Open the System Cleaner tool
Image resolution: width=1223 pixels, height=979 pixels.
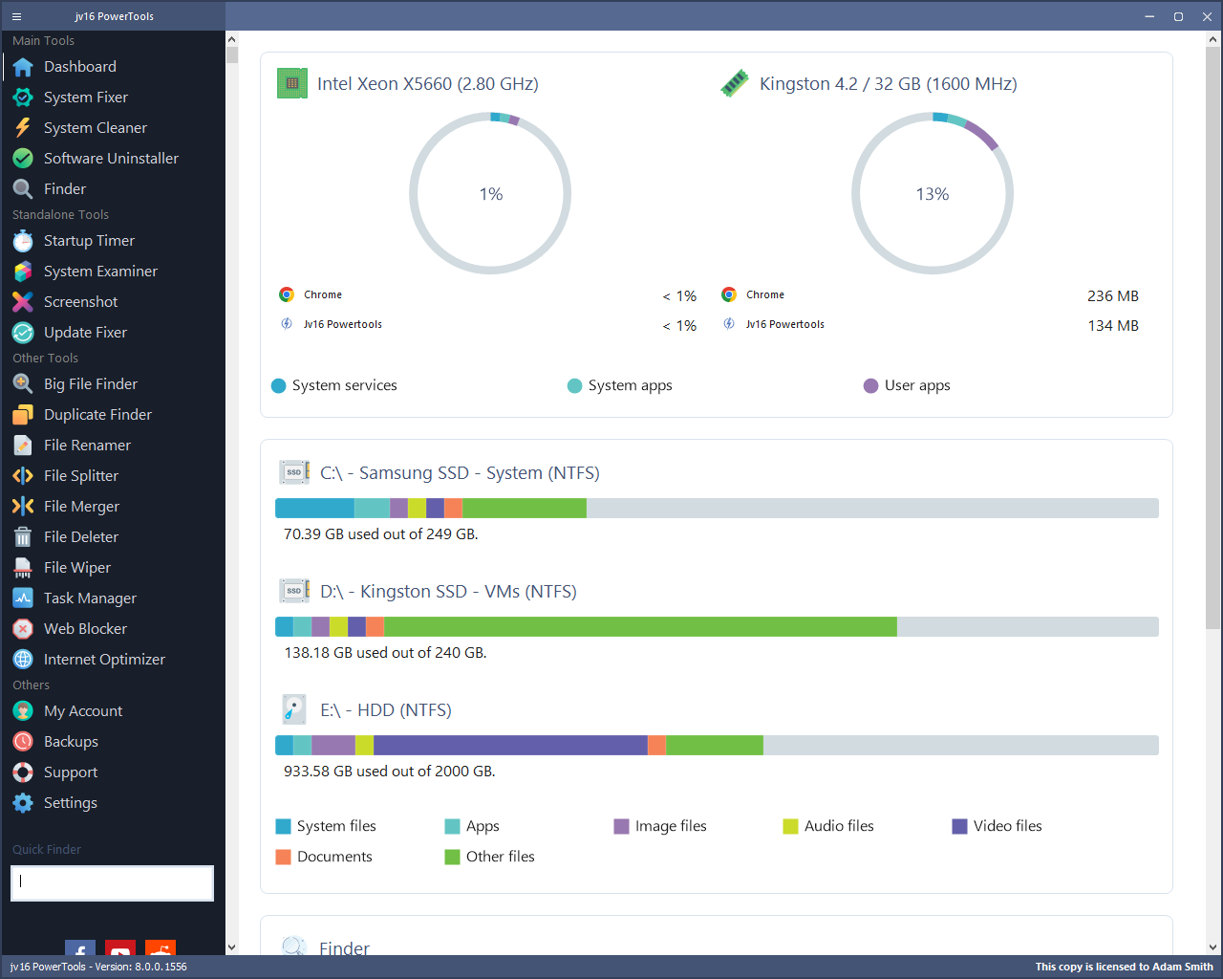(x=96, y=127)
